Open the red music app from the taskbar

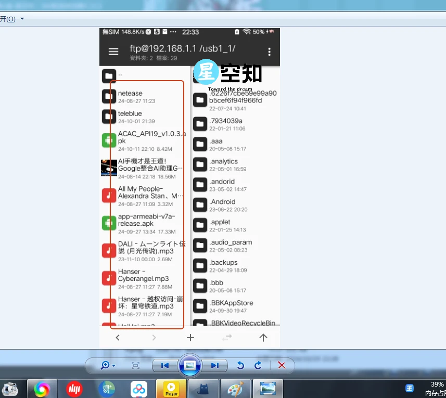(x=74, y=389)
